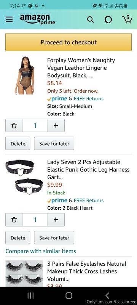Viewport: 137px width, 305px height.
Task: Open the shopping cart icon
Action: pos(127,19)
